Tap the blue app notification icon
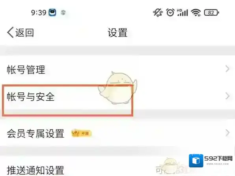 tap(52, 13)
